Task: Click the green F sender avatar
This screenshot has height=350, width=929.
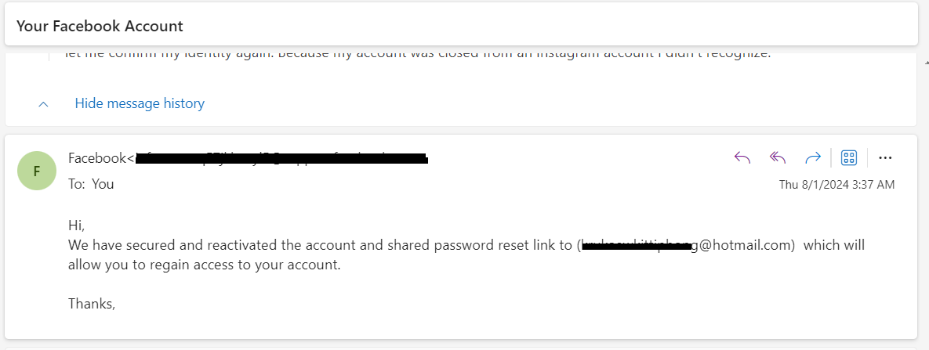Action: 37,171
